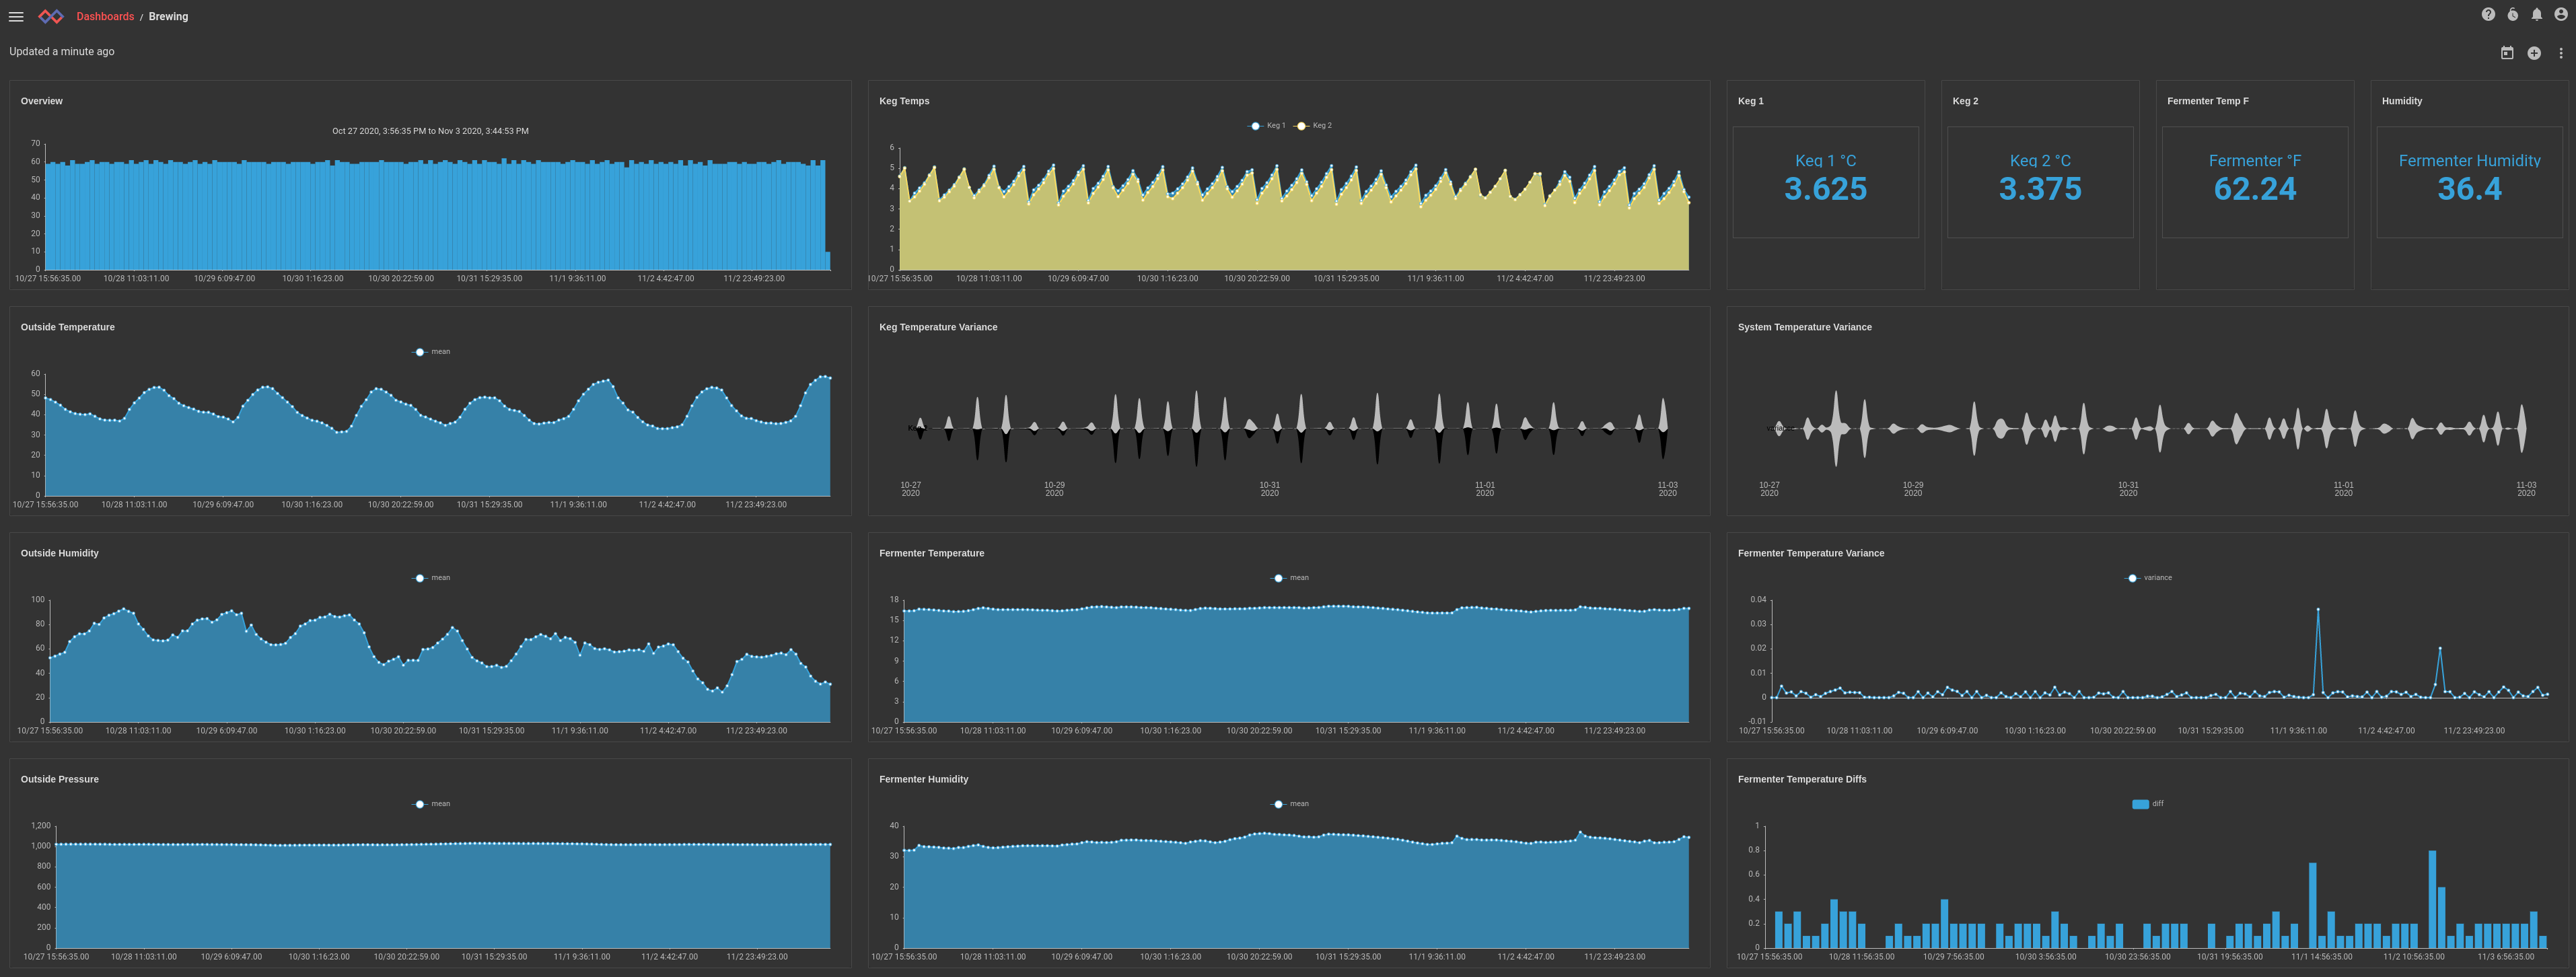Open the Keg Temperature Variance panel menu
This screenshot has width=2576, height=977.
(x=937, y=327)
